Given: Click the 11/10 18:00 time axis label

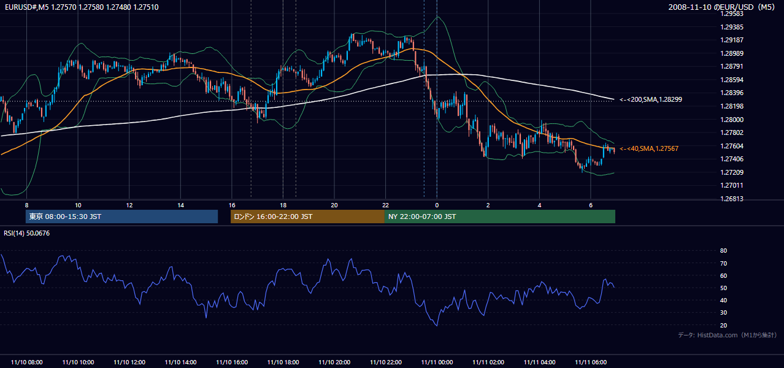Looking at the screenshot, I should tap(283, 362).
